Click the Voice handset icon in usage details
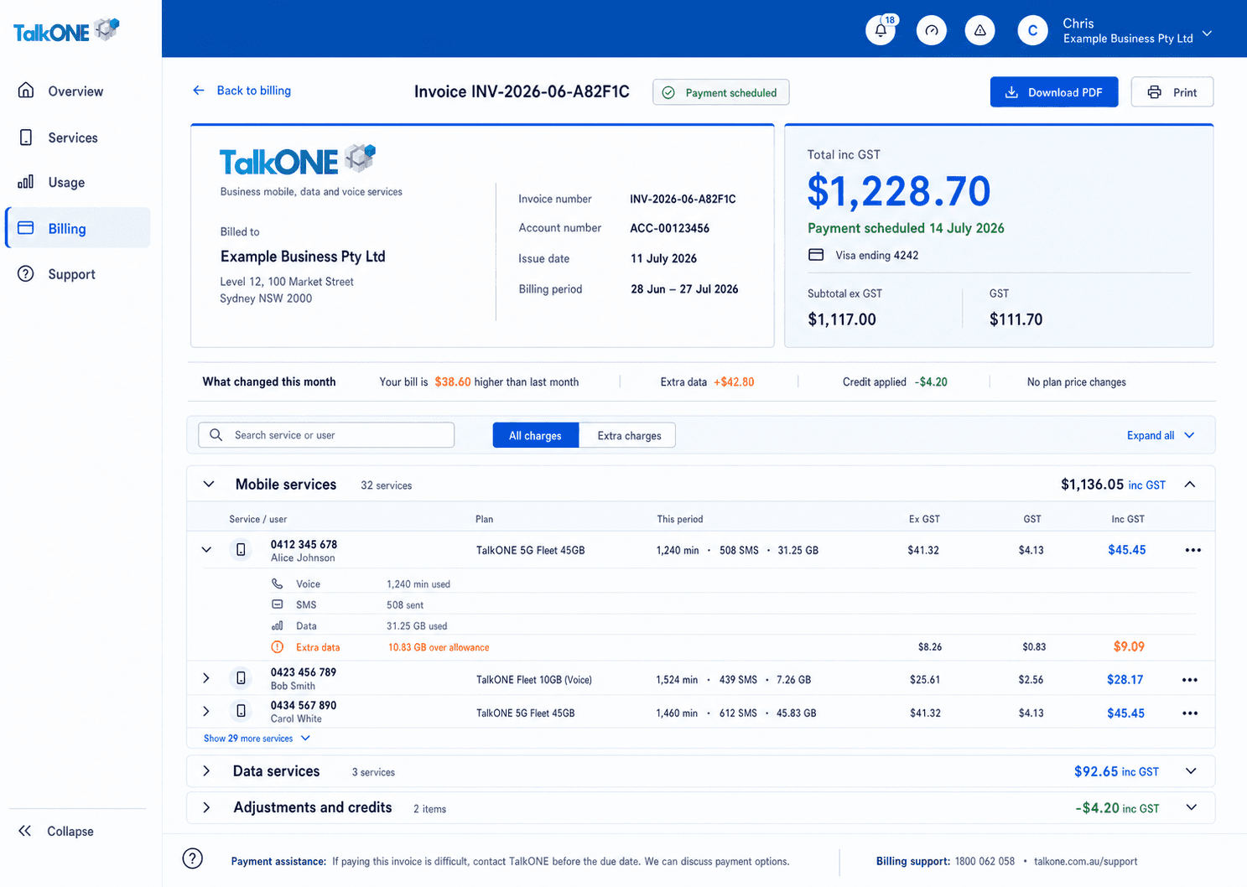Viewport: 1247px width, 887px height. click(278, 584)
